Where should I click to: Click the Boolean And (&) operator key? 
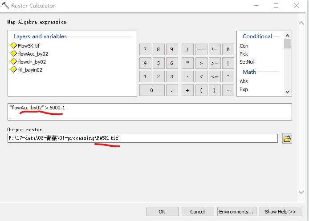tap(228, 50)
